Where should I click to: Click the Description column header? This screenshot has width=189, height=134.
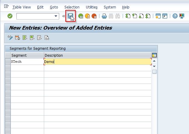97,55
